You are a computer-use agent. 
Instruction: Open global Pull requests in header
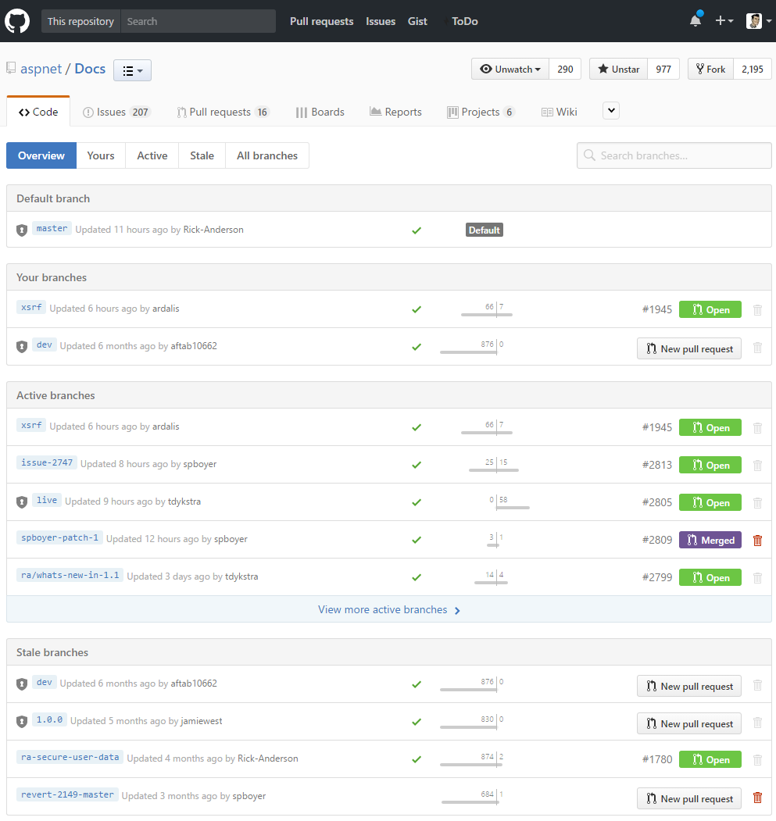(322, 21)
